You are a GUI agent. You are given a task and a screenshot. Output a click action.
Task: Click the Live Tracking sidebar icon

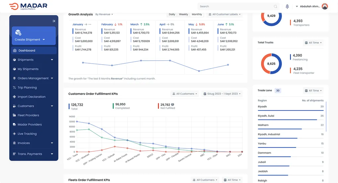point(14,134)
